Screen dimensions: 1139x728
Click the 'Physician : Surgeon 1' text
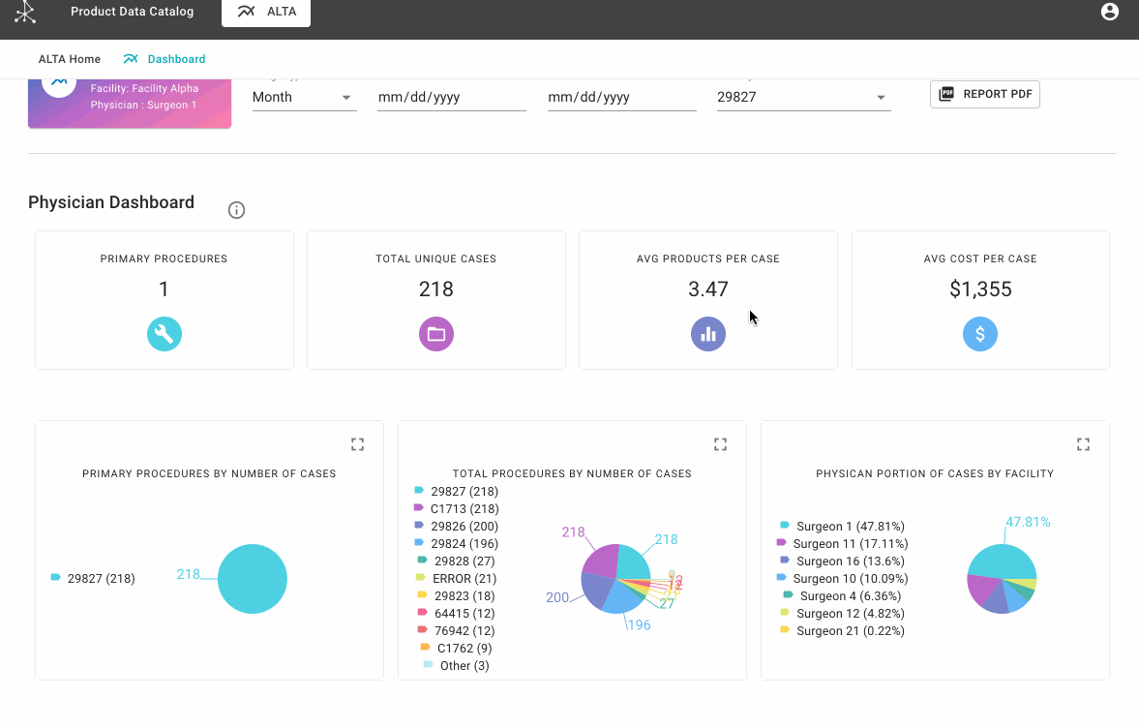tap(144, 106)
